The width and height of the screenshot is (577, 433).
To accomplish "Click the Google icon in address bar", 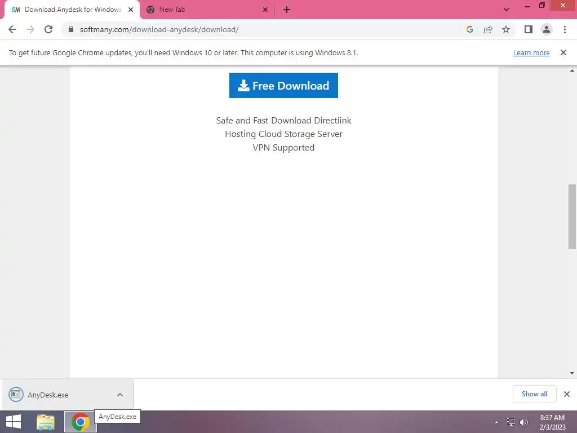I will [x=469, y=29].
